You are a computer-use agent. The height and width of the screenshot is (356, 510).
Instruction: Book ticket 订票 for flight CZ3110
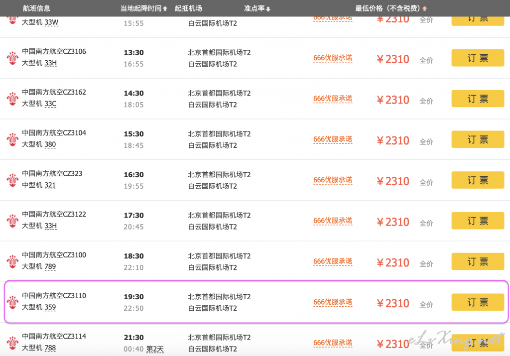[x=478, y=302]
